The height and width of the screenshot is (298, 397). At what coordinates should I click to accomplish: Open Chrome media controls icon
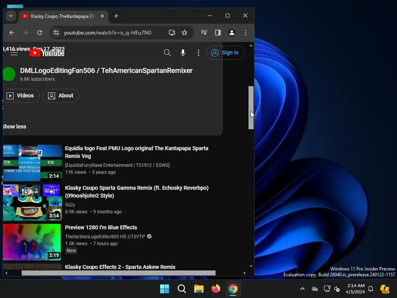tap(204, 33)
